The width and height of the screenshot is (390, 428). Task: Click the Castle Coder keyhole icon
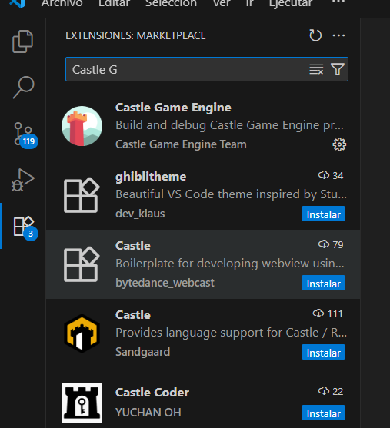82,403
